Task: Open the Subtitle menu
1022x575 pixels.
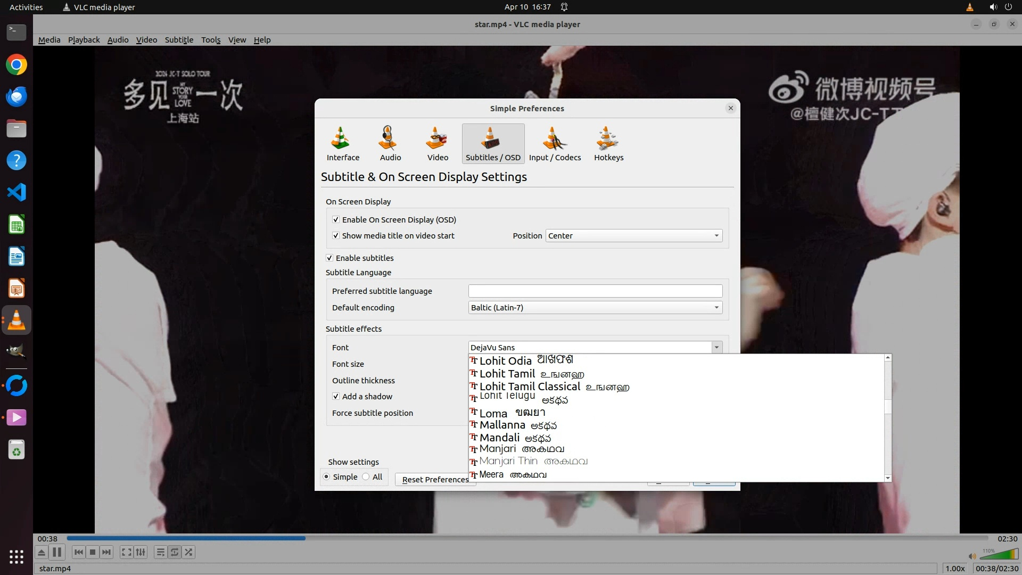Action: tap(179, 40)
